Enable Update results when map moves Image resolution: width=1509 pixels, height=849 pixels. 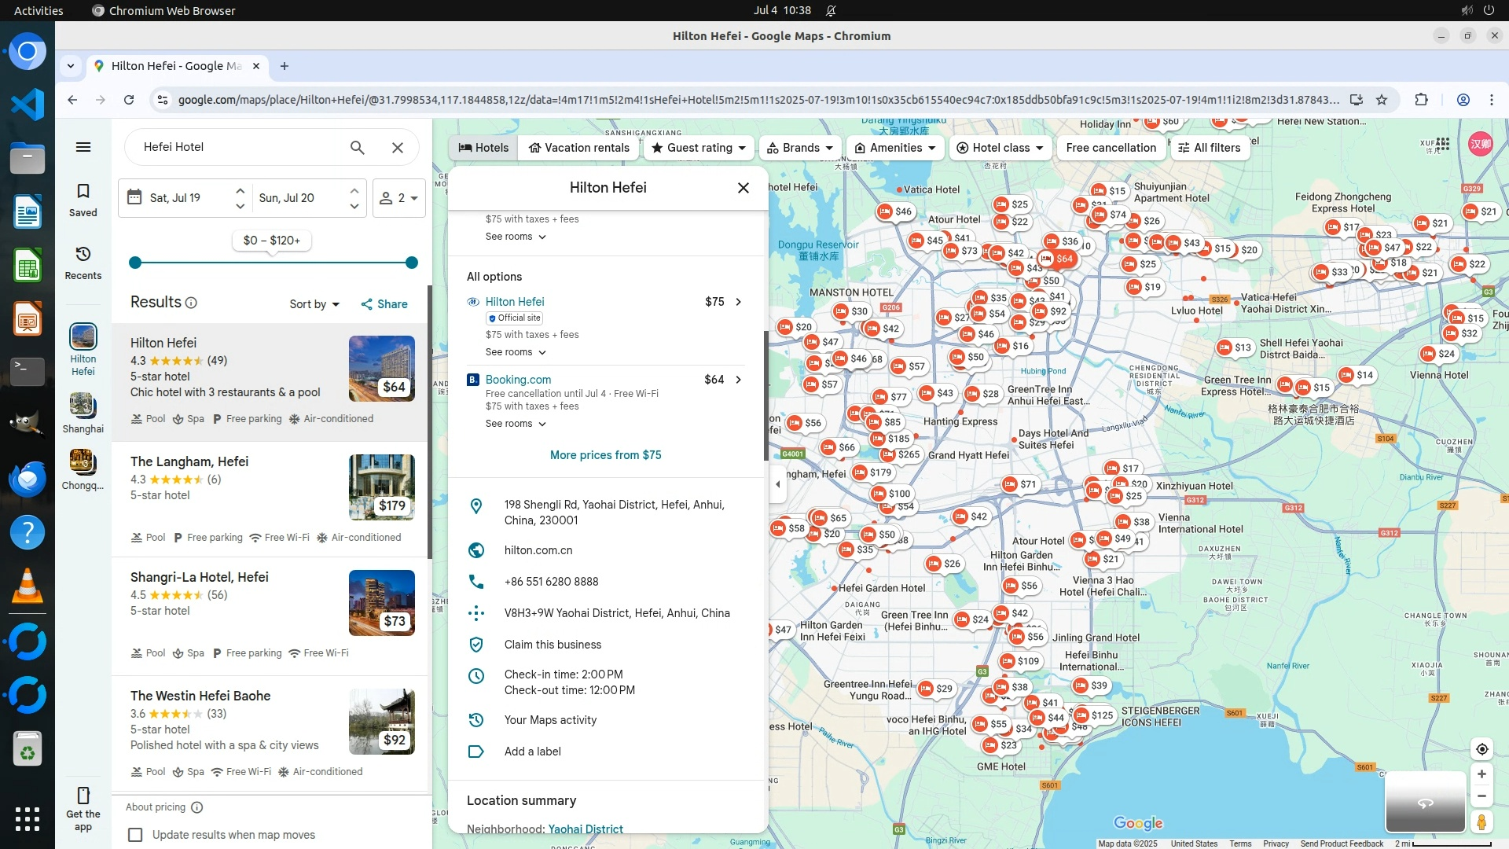[x=135, y=835]
